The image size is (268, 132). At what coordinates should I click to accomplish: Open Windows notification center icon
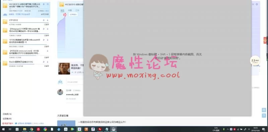(x=263, y=129)
